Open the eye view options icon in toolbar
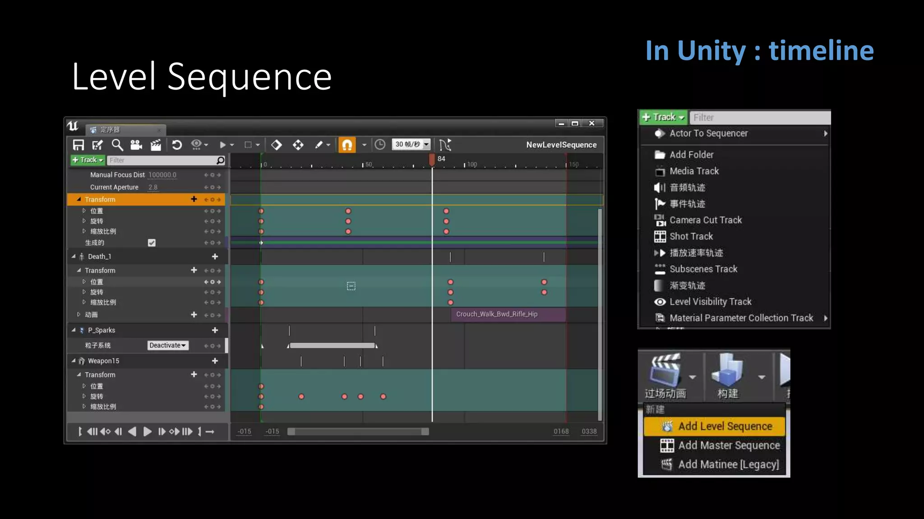 pyautogui.click(x=196, y=145)
